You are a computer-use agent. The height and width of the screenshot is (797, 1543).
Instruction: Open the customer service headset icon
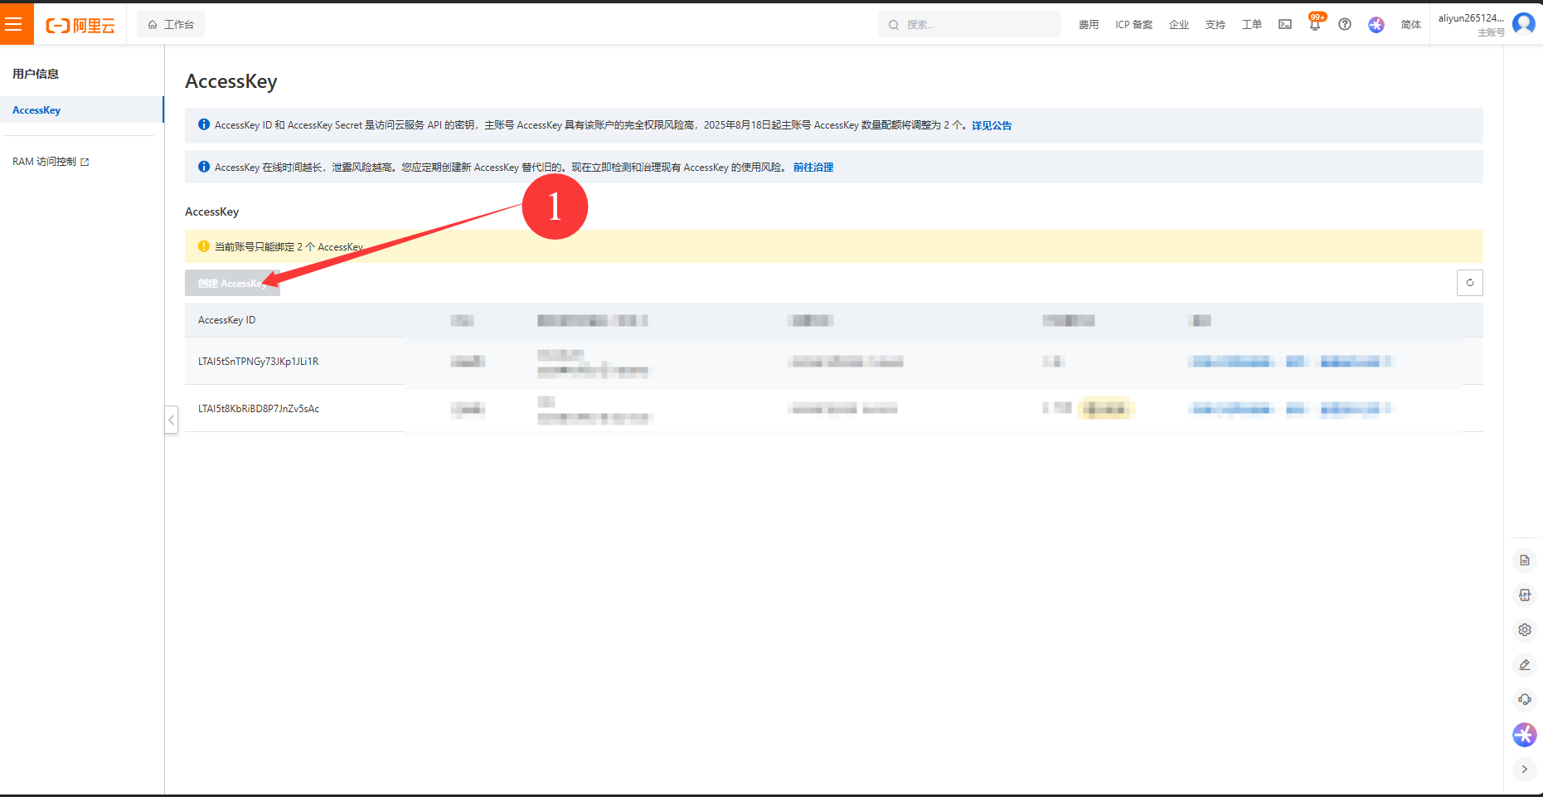[x=1524, y=700]
